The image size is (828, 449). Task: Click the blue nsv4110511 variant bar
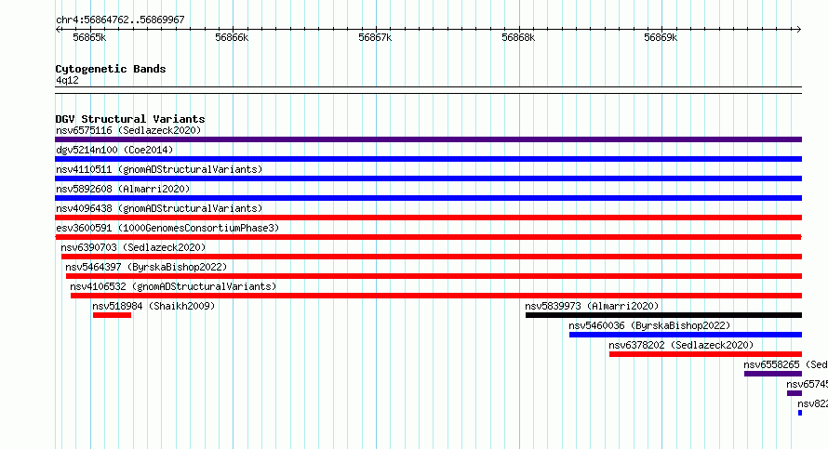tap(428, 178)
